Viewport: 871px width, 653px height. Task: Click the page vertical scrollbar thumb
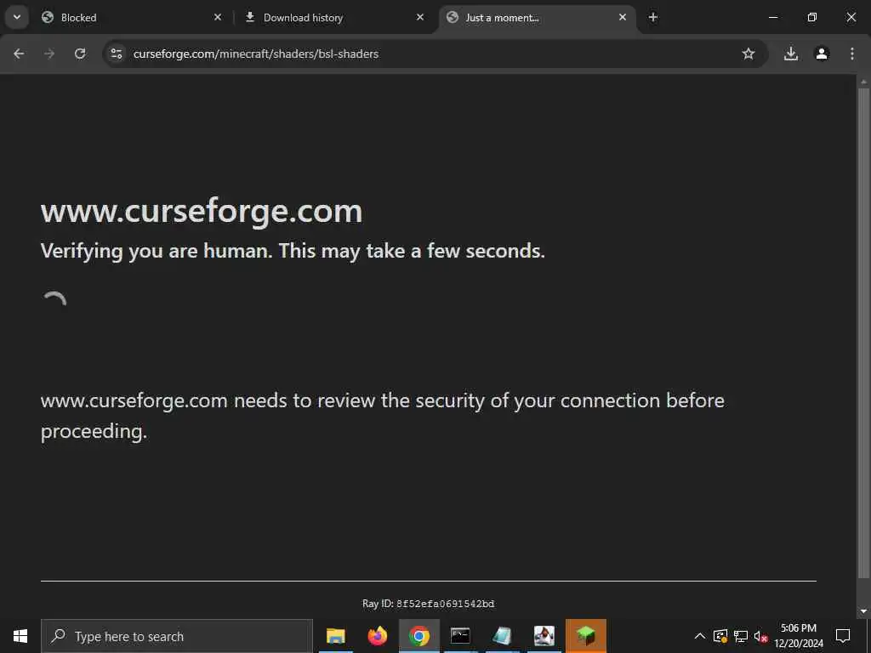863,333
